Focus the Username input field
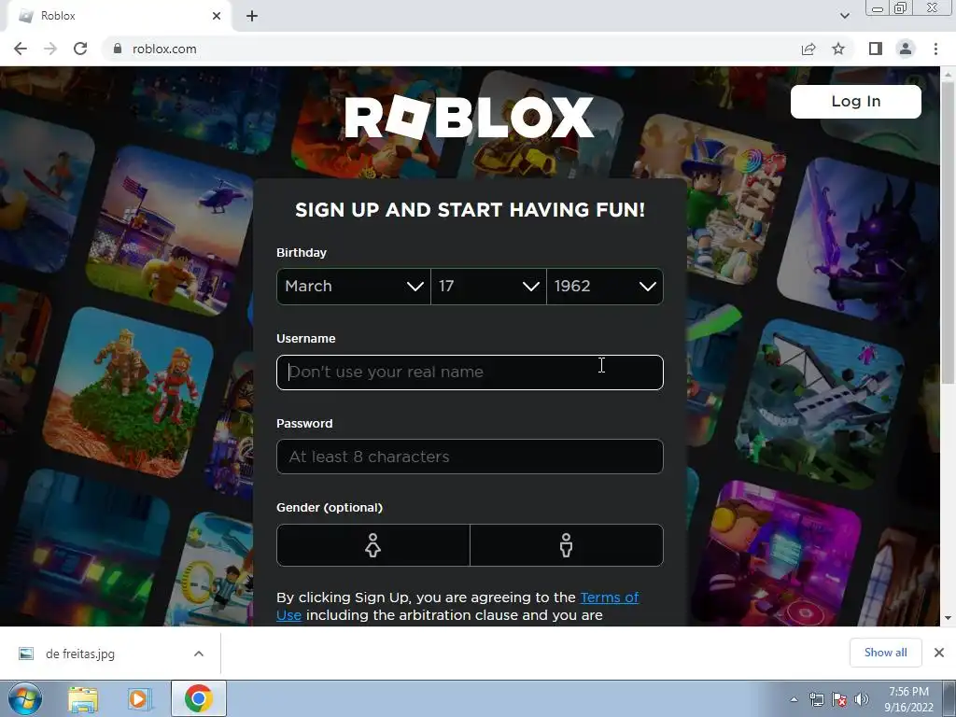956x717 pixels. click(470, 372)
